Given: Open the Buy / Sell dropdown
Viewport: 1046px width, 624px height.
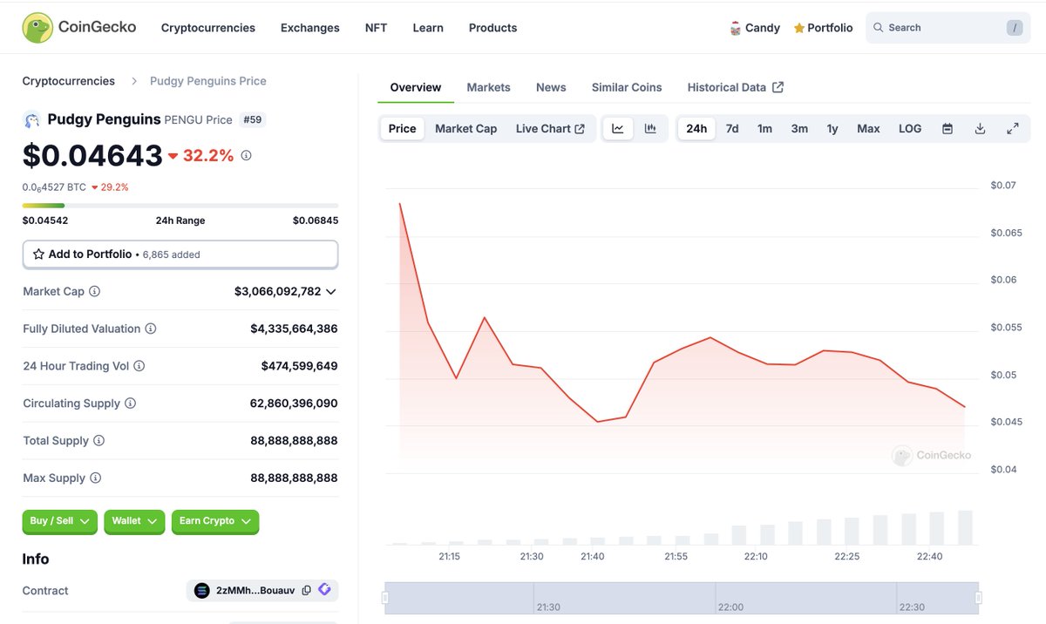Looking at the screenshot, I should 60,521.
